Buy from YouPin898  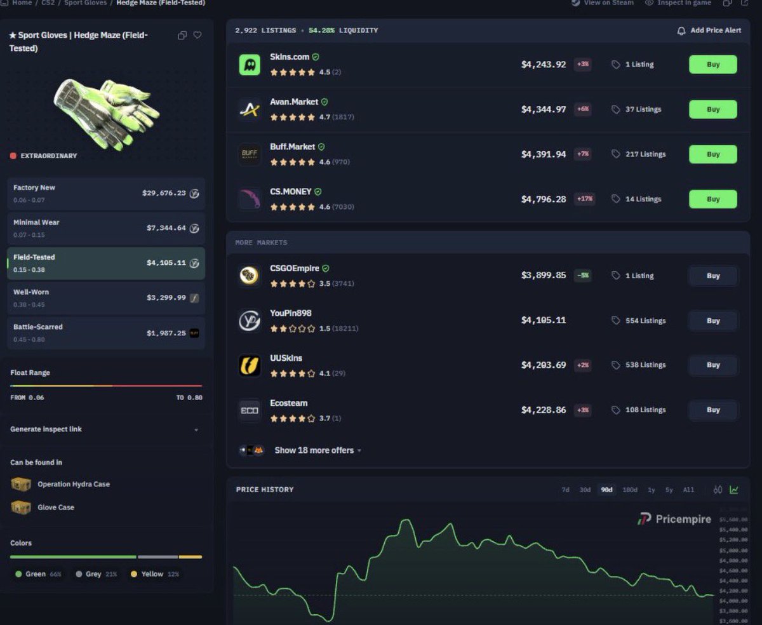pos(713,321)
